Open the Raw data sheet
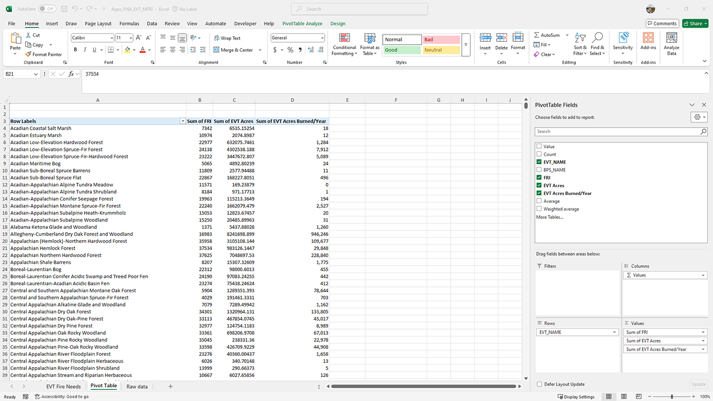The image size is (713, 401). click(137, 385)
